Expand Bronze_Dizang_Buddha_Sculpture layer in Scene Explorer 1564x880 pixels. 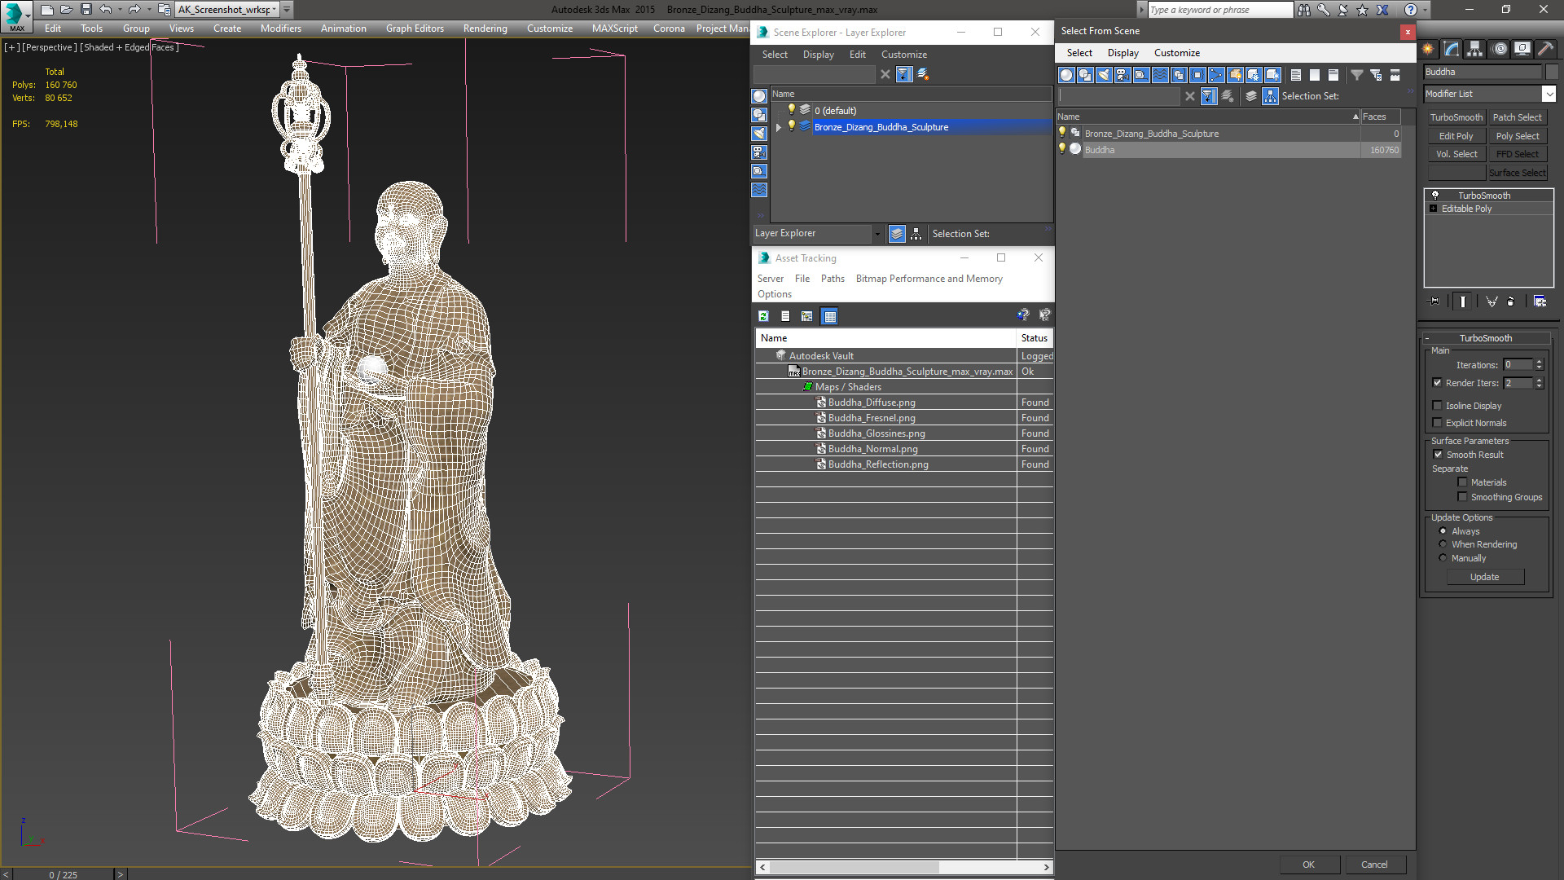tap(779, 127)
